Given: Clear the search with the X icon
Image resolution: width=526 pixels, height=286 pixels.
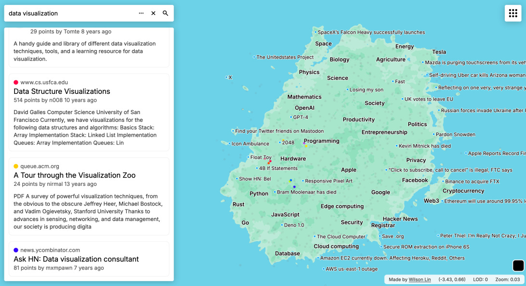Looking at the screenshot, I should coord(153,13).
